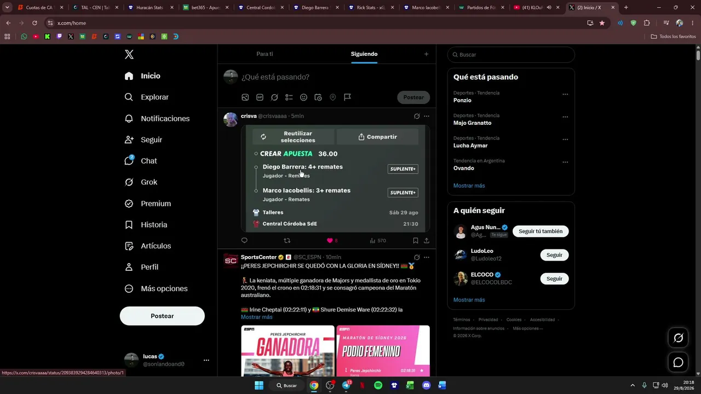Share crisva's post
Viewport: 701px width, 394px height.
click(x=426, y=240)
